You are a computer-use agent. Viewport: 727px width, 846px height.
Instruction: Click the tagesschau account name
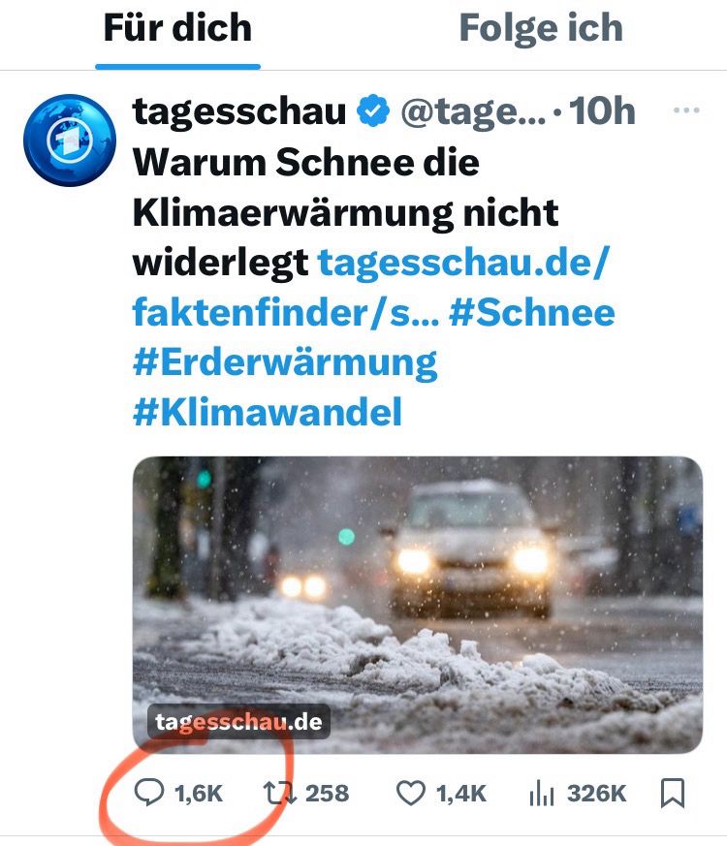tap(239, 111)
